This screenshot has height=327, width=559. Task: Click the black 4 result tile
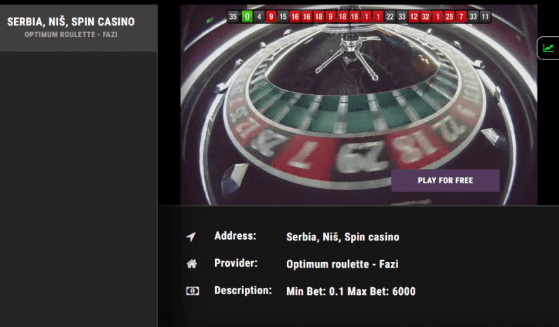[x=259, y=16]
